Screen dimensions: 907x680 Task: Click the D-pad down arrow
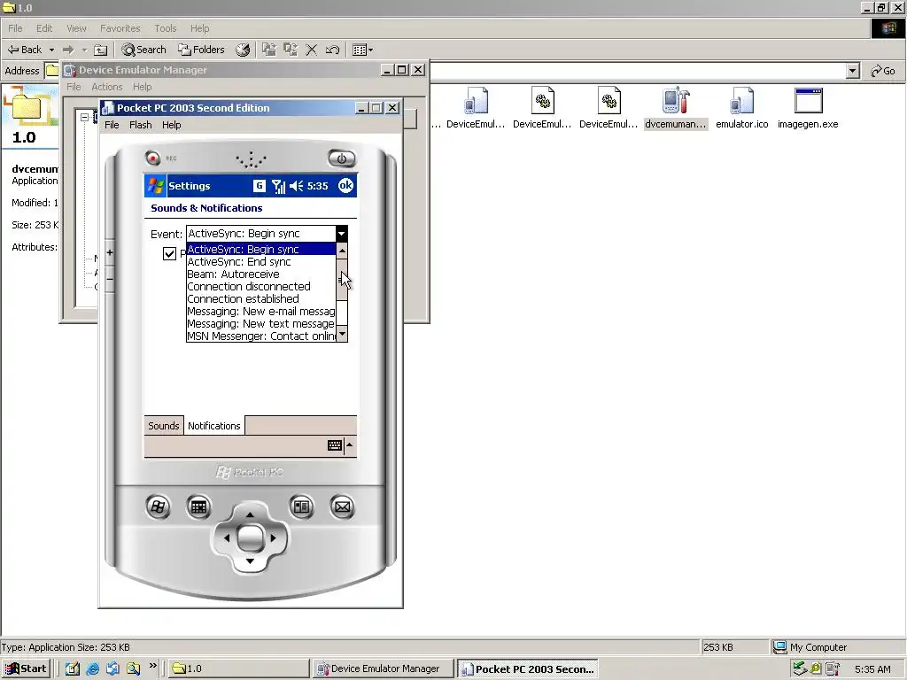250,560
